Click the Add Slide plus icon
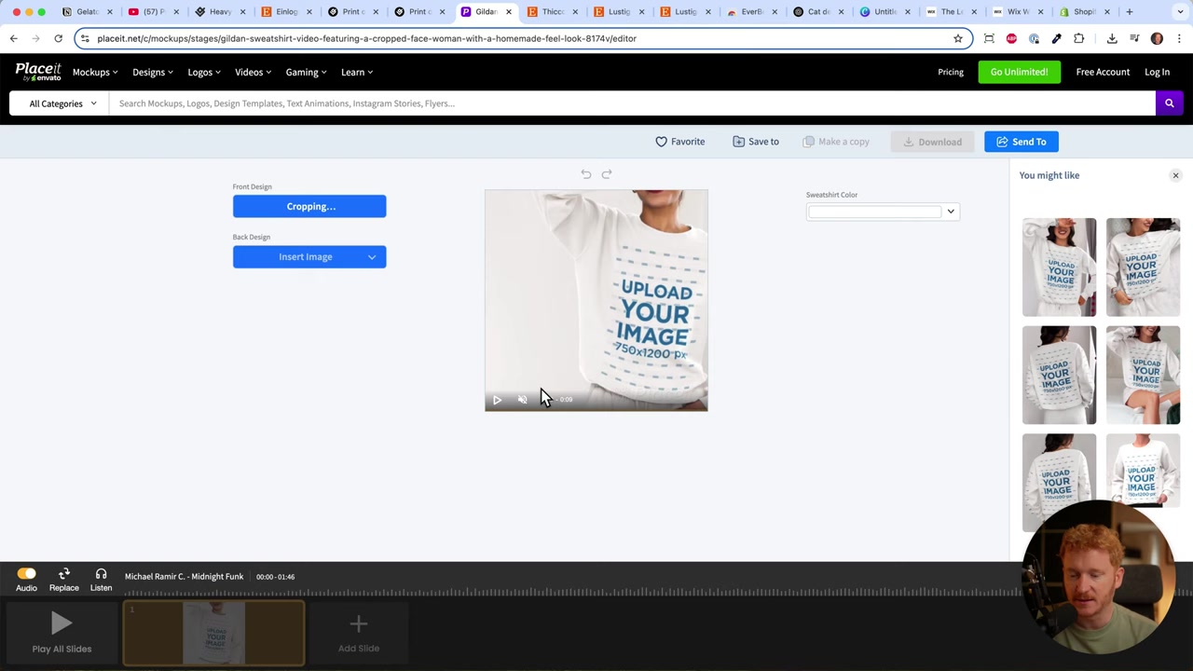The image size is (1193, 671). 359,623
